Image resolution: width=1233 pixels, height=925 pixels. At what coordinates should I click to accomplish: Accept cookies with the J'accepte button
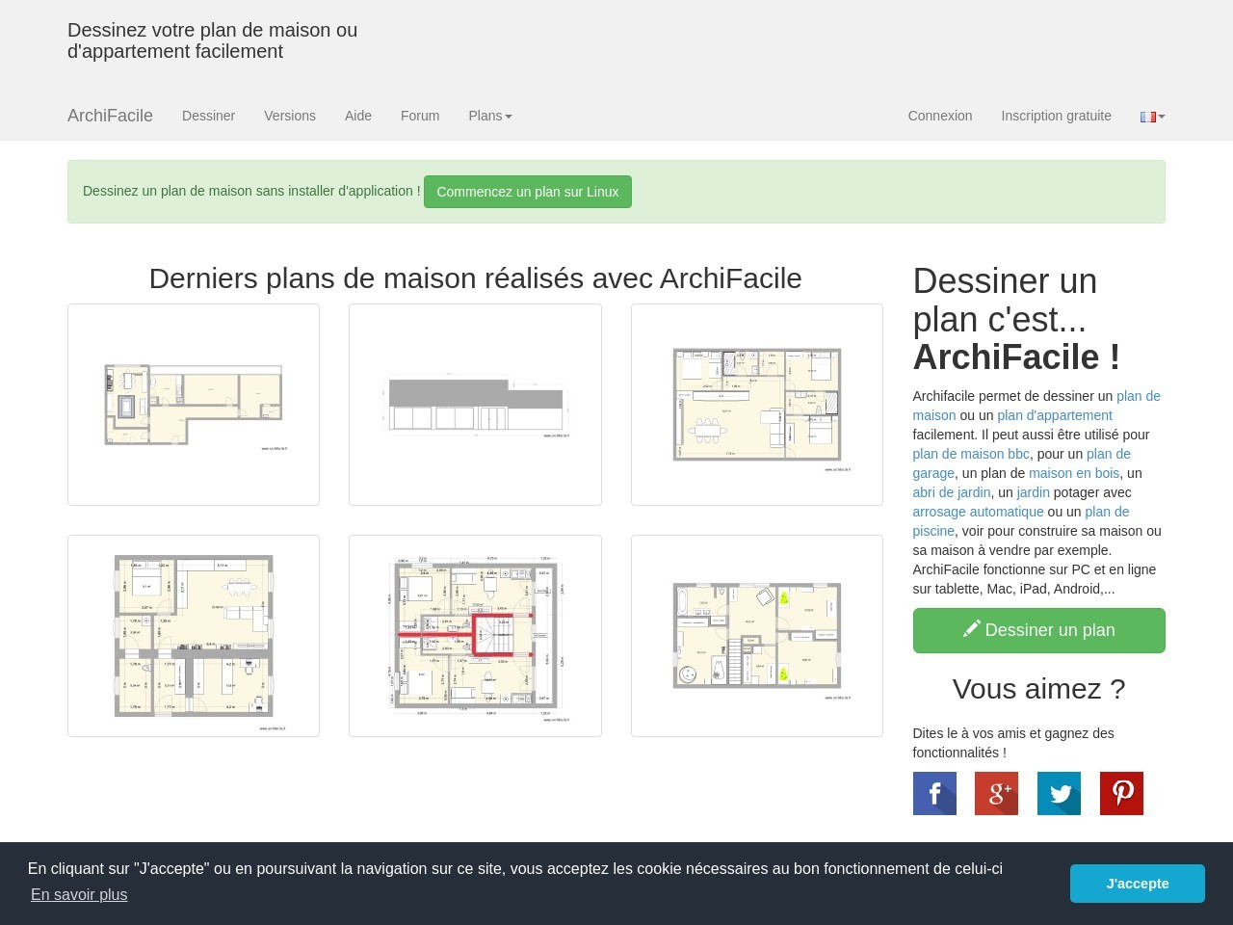pos(1138,884)
